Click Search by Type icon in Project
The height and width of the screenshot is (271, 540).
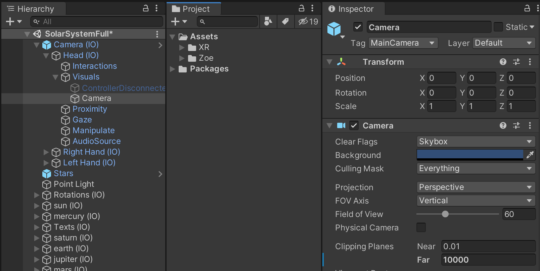(x=268, y=21)
